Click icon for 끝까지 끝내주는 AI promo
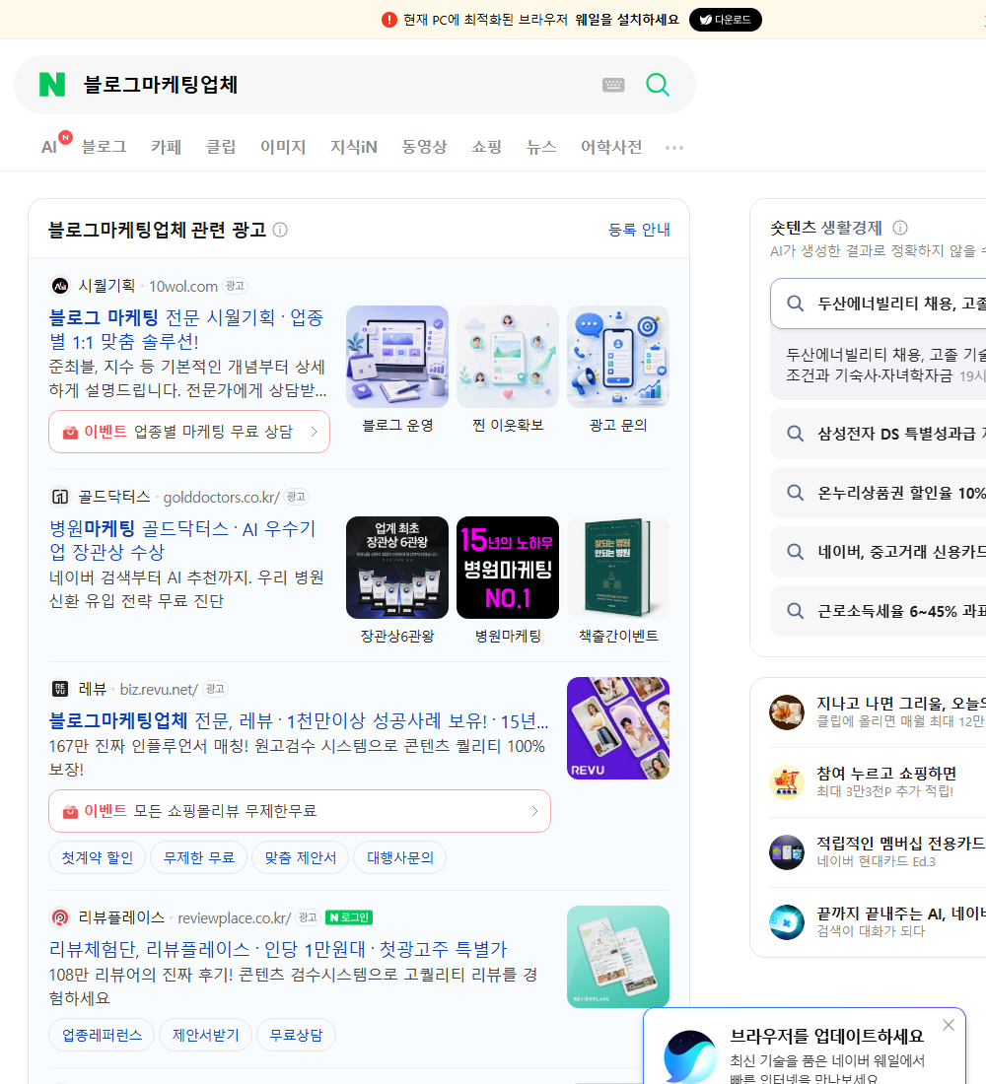 (x=787, y=921)
